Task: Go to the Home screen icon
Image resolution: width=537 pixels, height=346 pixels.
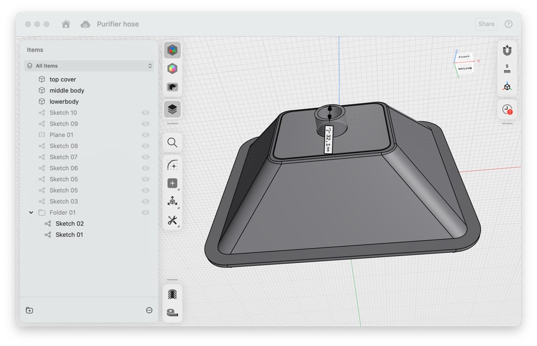Action: (x=66, y=24)
